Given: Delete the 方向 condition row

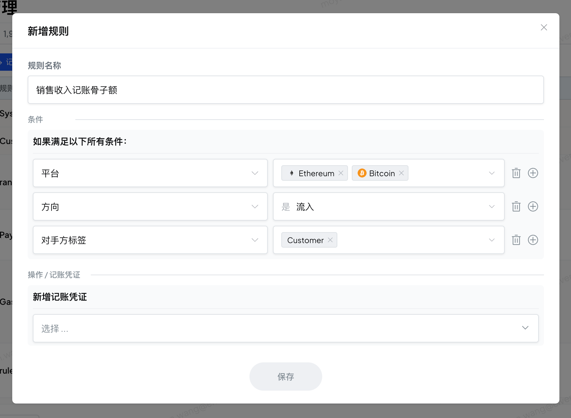Looking at the screenshot, I should pyautogui.click(x=516, y=206).
